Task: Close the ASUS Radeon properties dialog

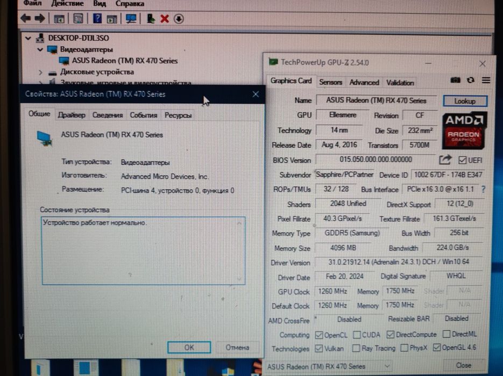Action: pyautogui.click(x=256, y=94)
